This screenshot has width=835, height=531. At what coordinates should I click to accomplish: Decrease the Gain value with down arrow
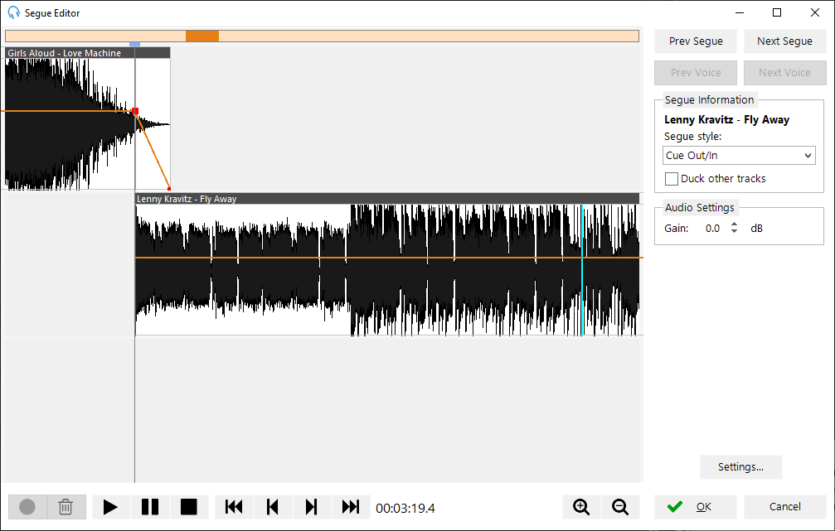coord(735,231)
